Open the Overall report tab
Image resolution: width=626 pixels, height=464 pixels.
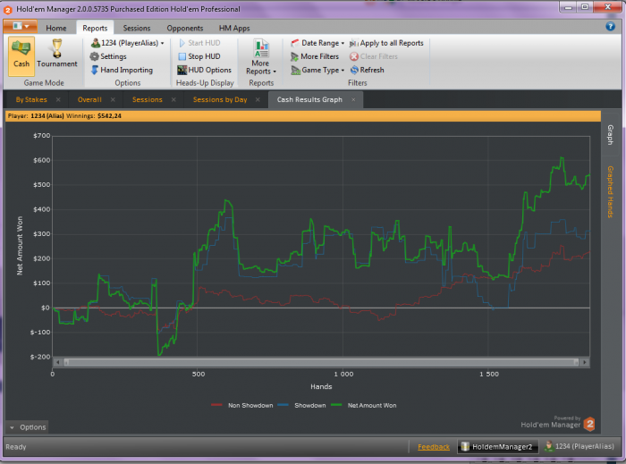89,100
